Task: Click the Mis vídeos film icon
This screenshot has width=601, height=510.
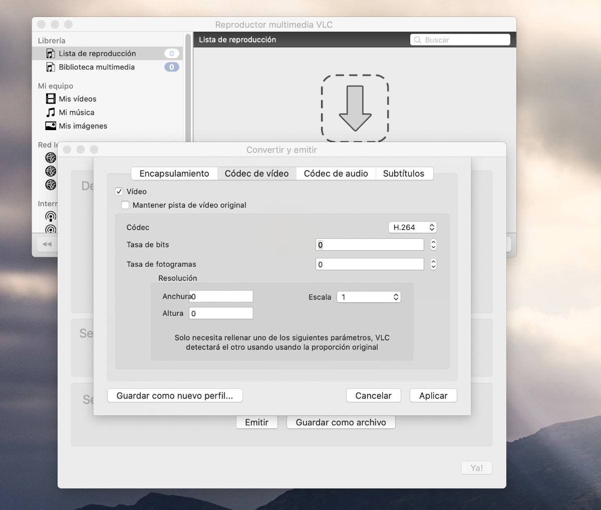Action: pos(51,99)
